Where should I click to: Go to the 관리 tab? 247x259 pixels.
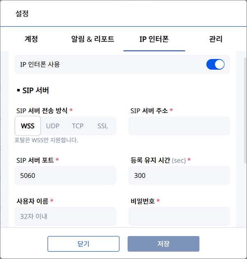click(216, 39)
